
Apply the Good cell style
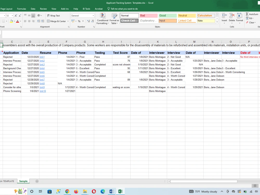coord(167,15)
